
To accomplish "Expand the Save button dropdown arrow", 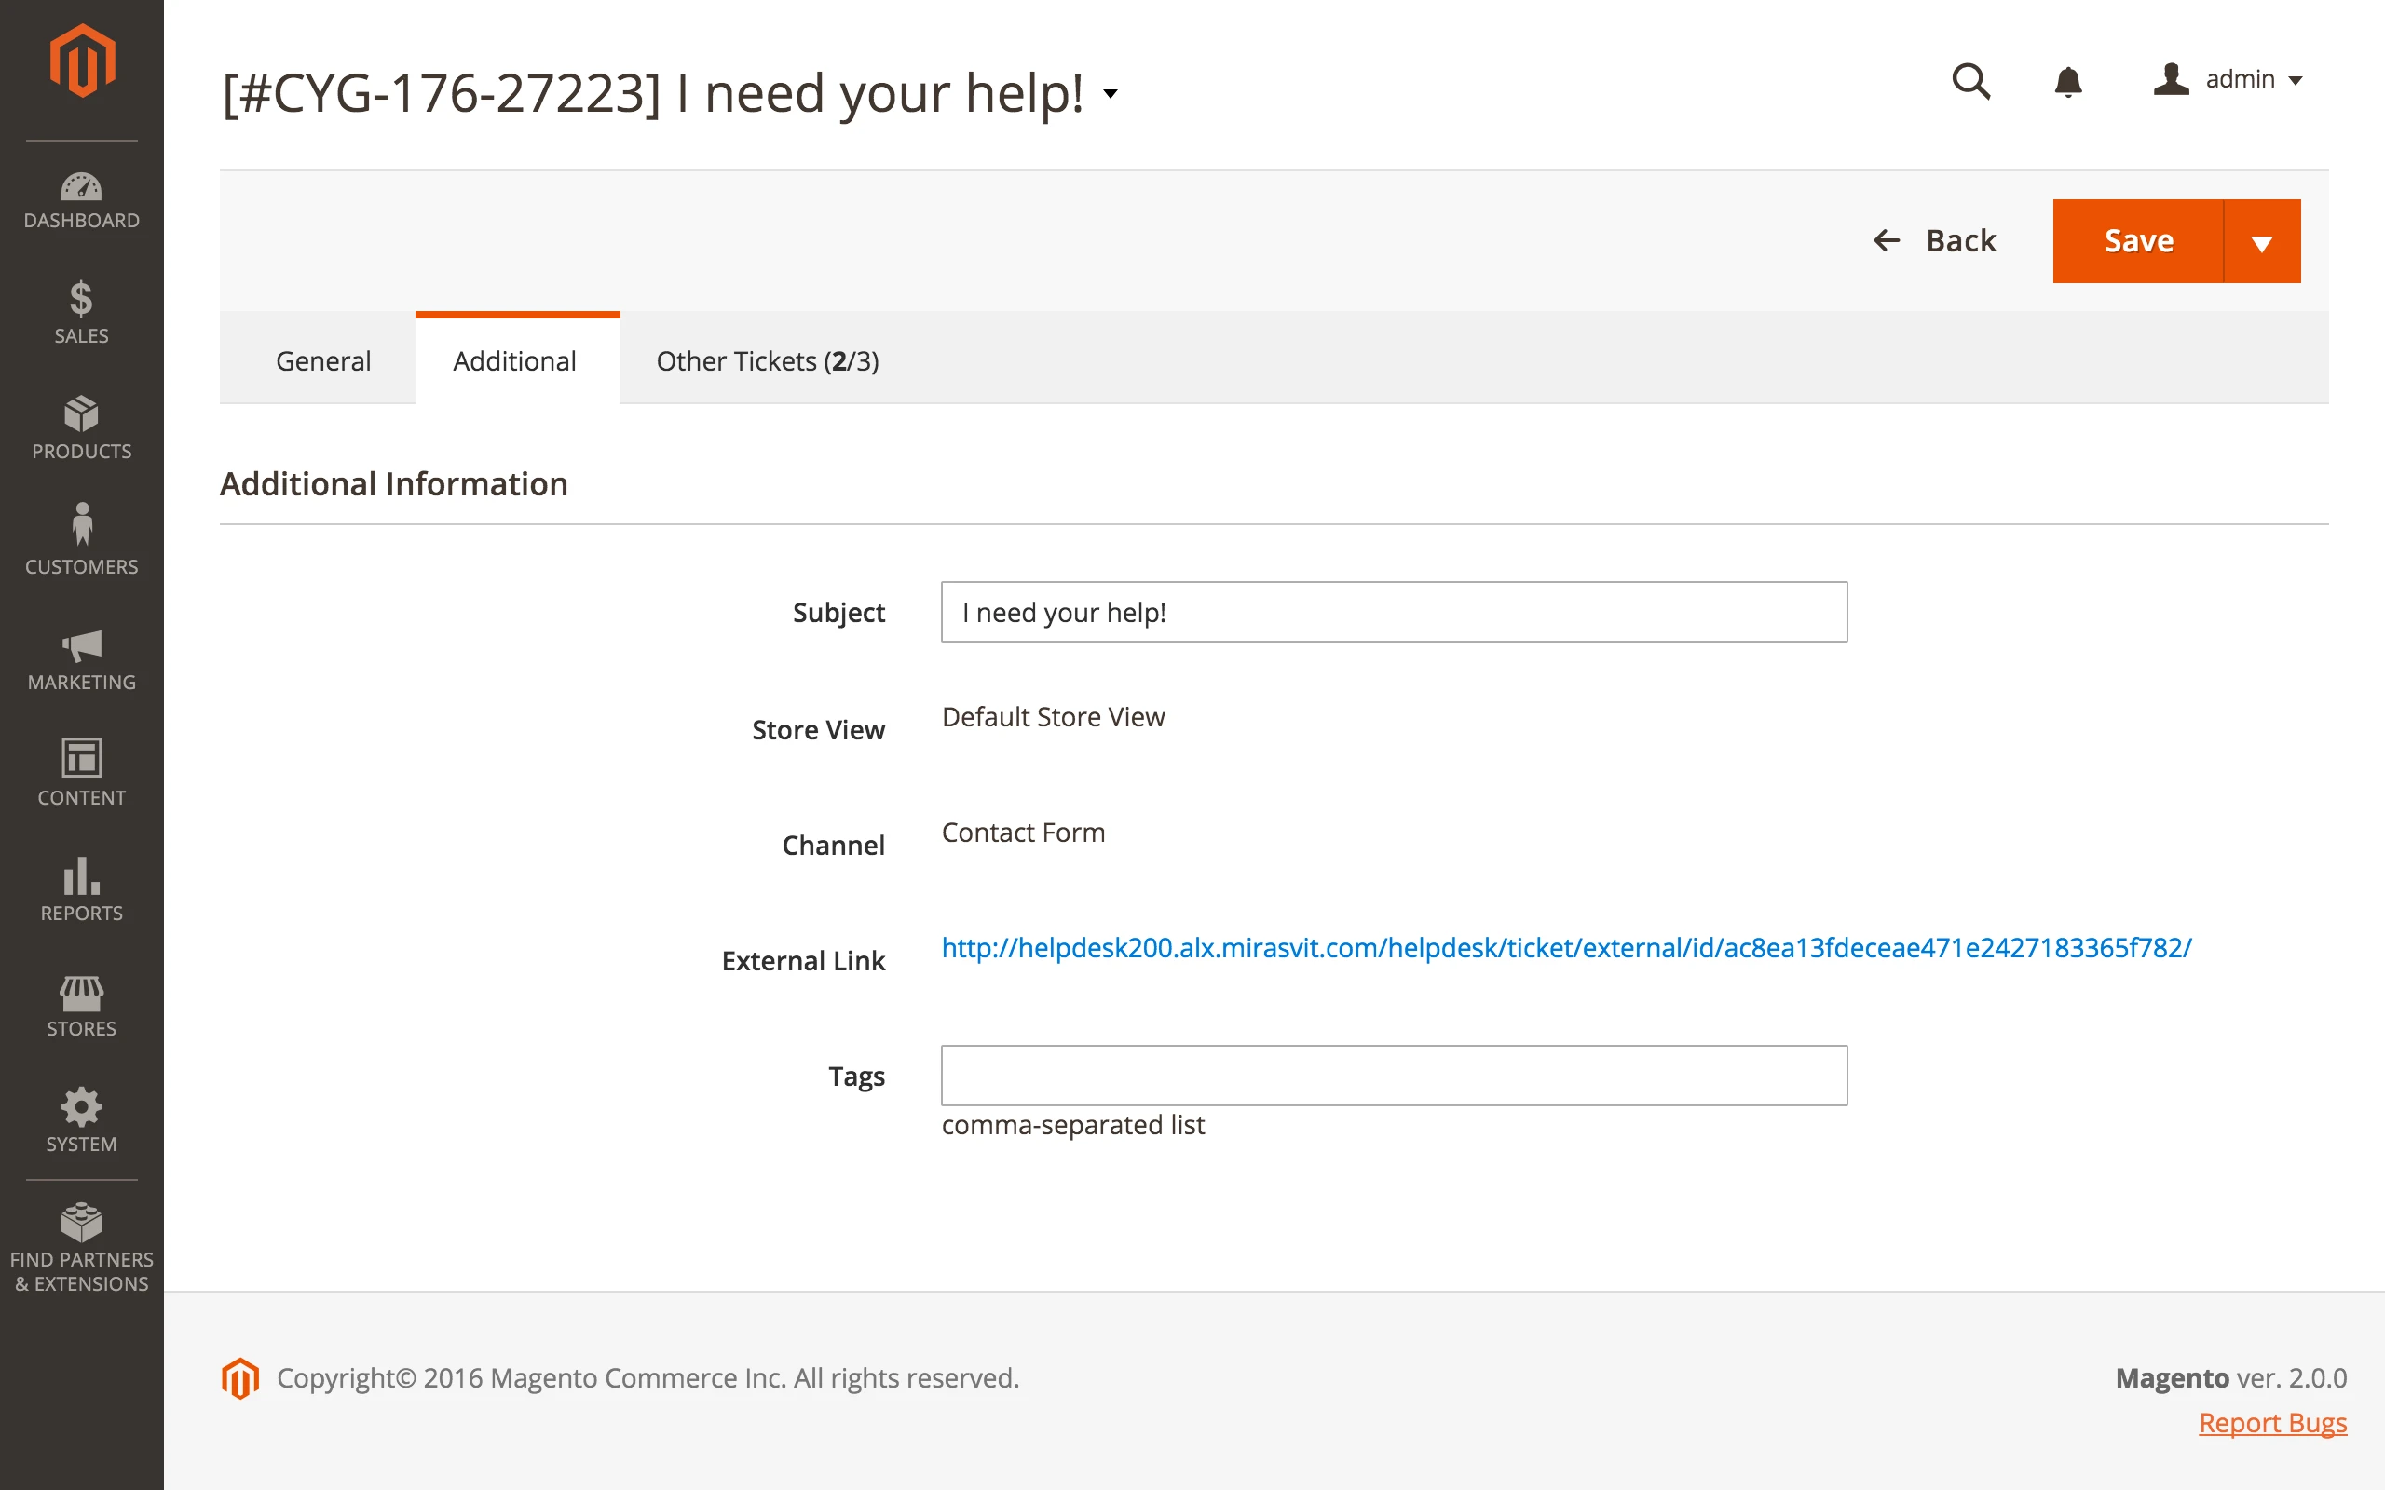I will pyautogui.click(x=2262, y=241).
